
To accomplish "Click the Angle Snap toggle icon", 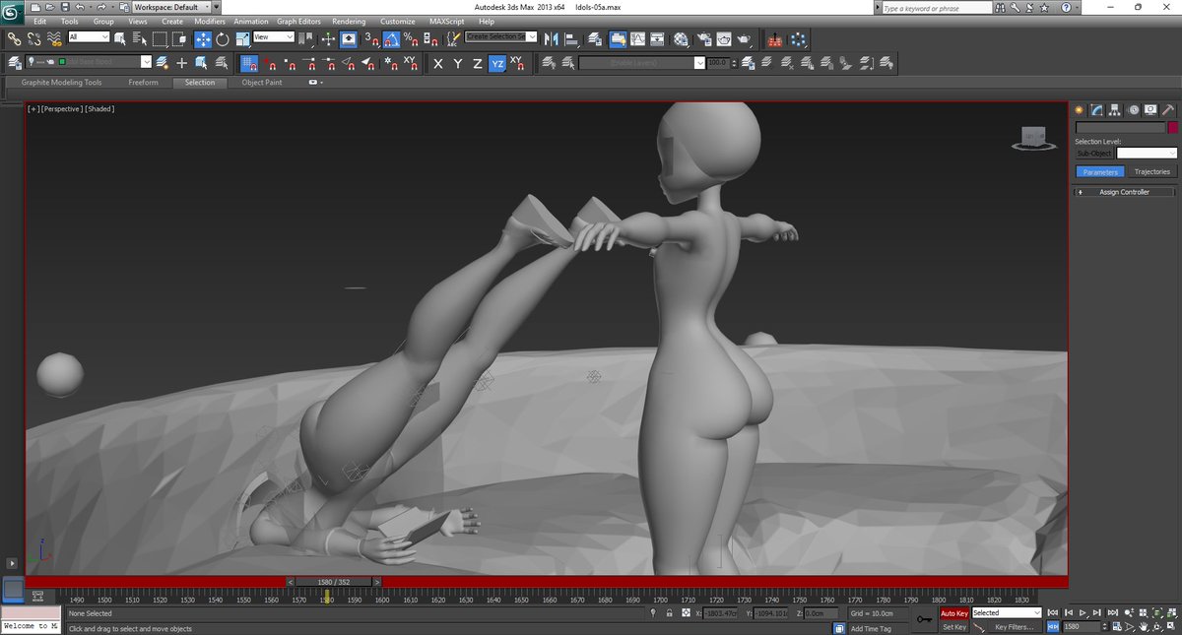I will coord(391,39).
